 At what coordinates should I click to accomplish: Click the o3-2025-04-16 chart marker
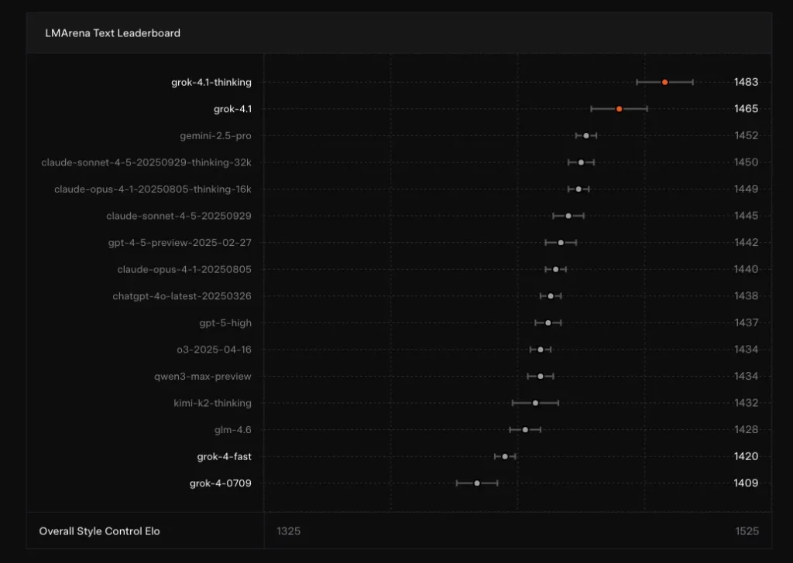click(539, 350)
